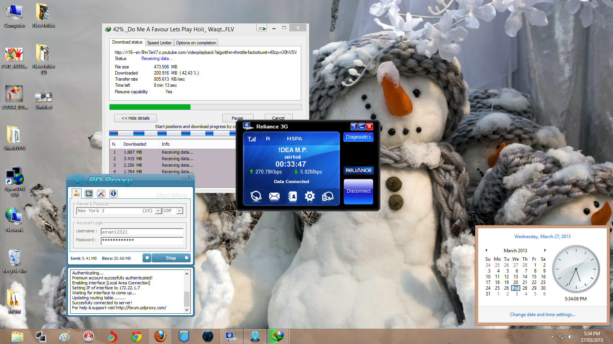
Task: Open Recycle Bin desktop icon
Action: point(14,261)
